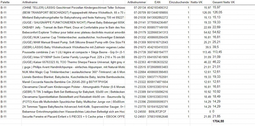Select the Bebeconfort Explorer Trotteur cell
Viewport: 255px width, 126px height.
click(73, 32)
